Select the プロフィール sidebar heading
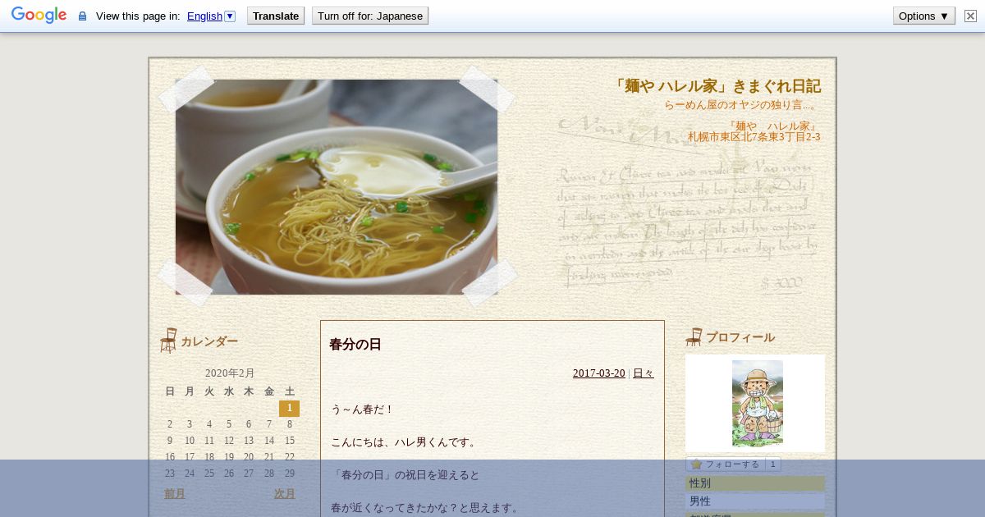This screenshot has width=985, height=517. (740, 338)
